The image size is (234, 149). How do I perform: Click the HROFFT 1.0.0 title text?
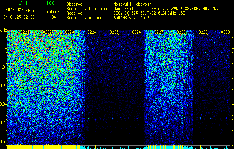click(x=29, y=3)
